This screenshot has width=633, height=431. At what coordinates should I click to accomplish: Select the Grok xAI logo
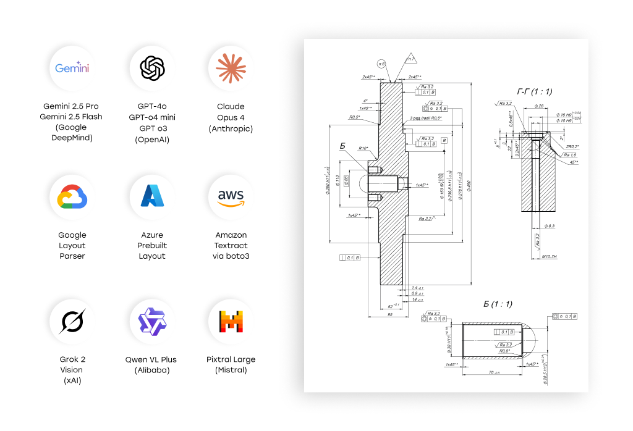point(72,322)
